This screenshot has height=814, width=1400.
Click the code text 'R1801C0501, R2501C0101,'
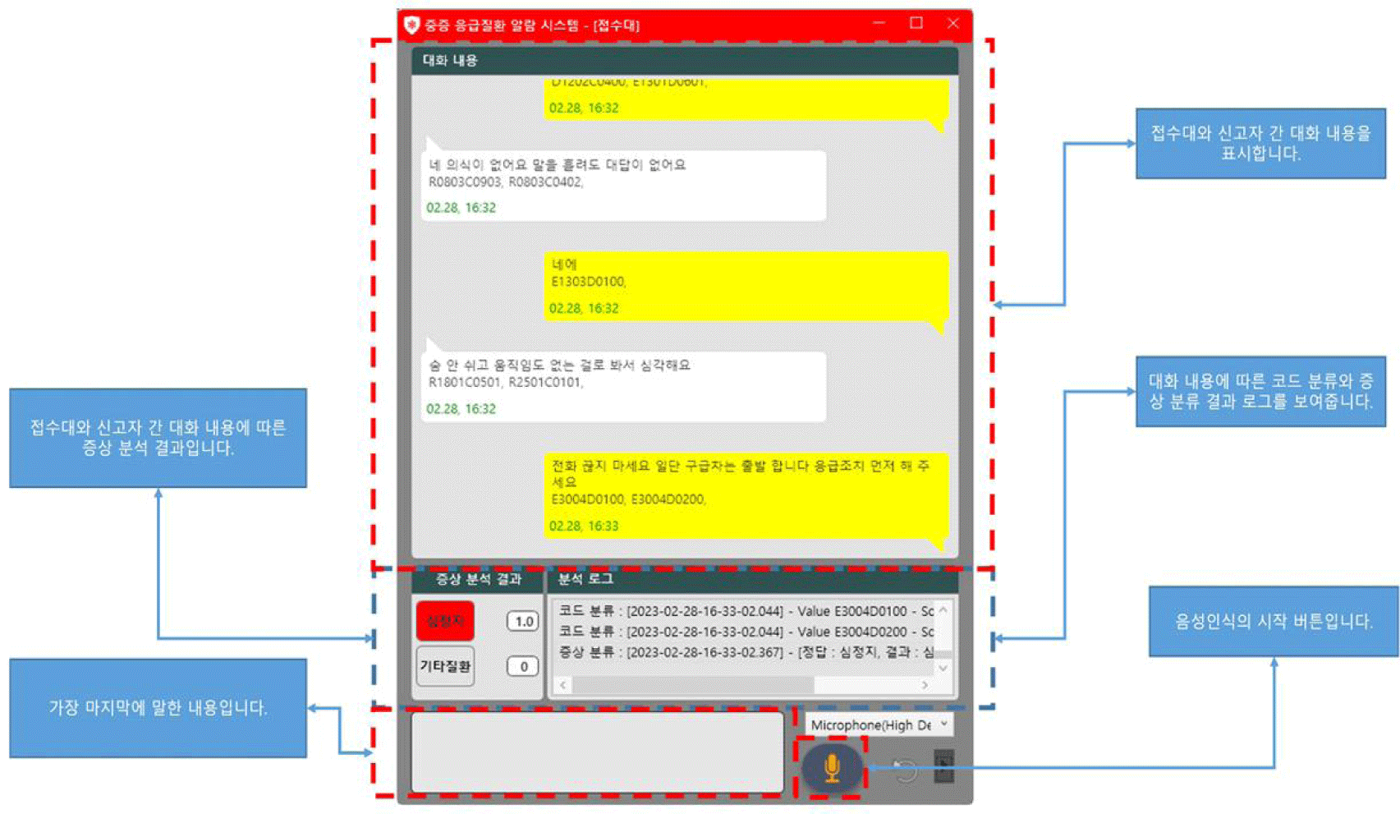pos(506,382)
